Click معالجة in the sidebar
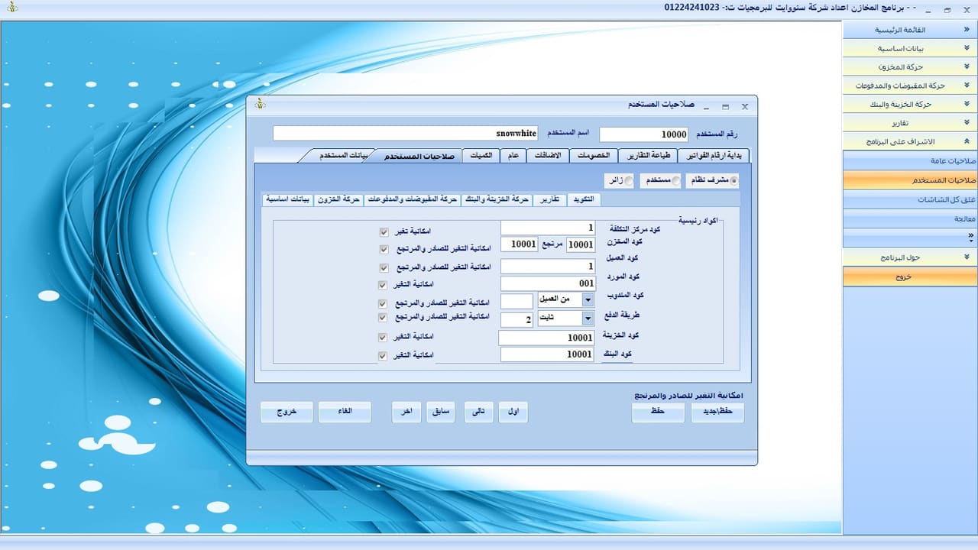Image resolution: width=978 pixels, height=550 pixels. 910,218
